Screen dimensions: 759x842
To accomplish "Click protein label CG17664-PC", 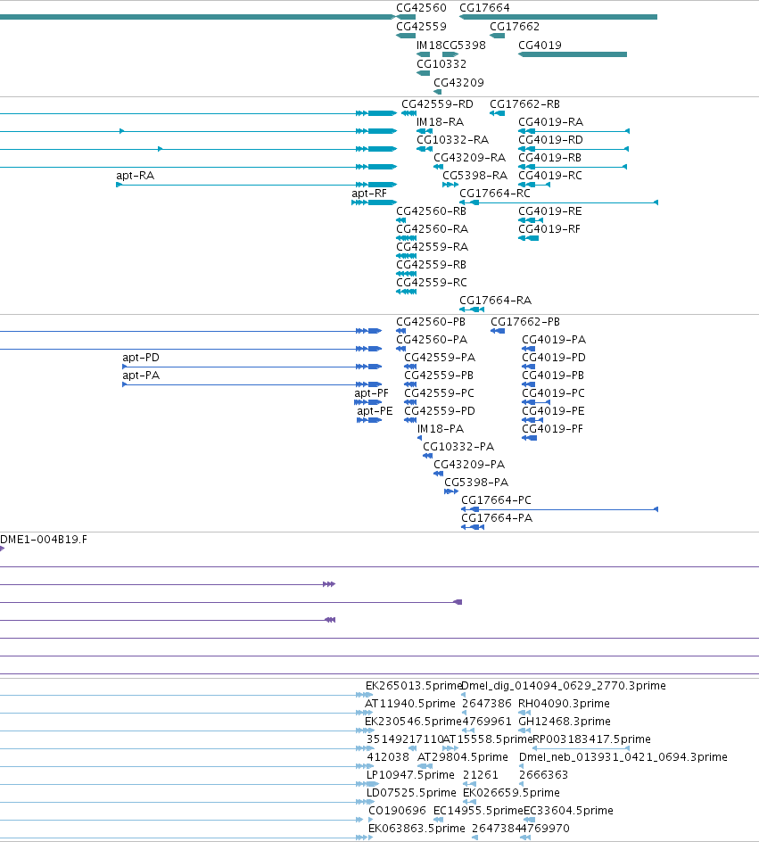I will (497, 499).
